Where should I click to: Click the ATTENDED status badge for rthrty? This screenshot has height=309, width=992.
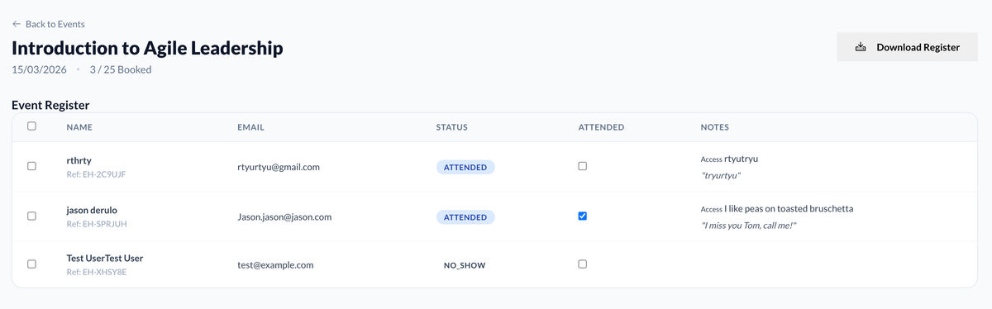click(465, 167)
